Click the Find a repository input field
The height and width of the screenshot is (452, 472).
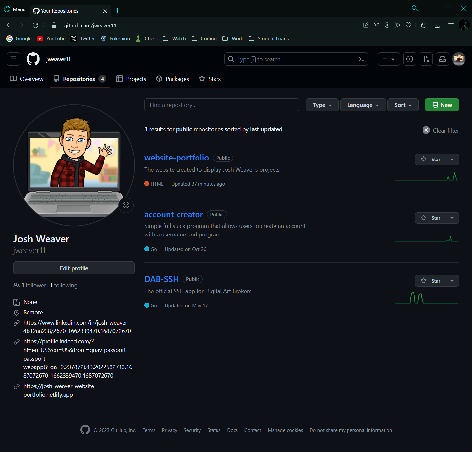pos(222,105)
